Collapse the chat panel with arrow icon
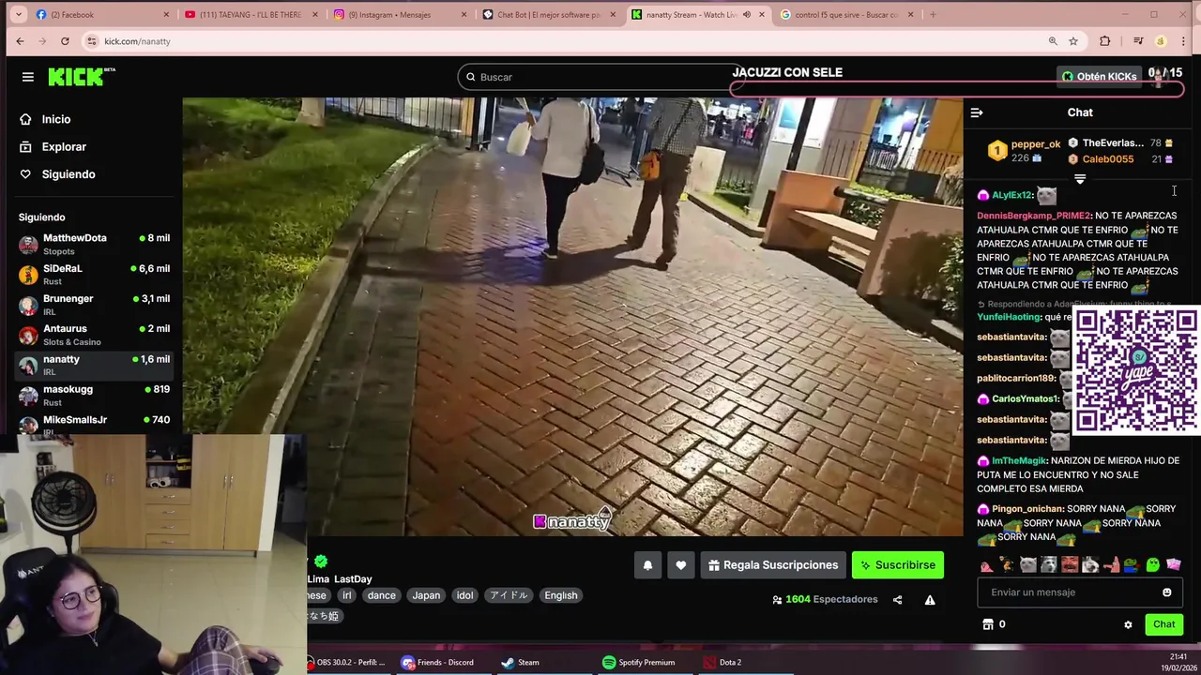1201x675 pixels. click(977, 112)
